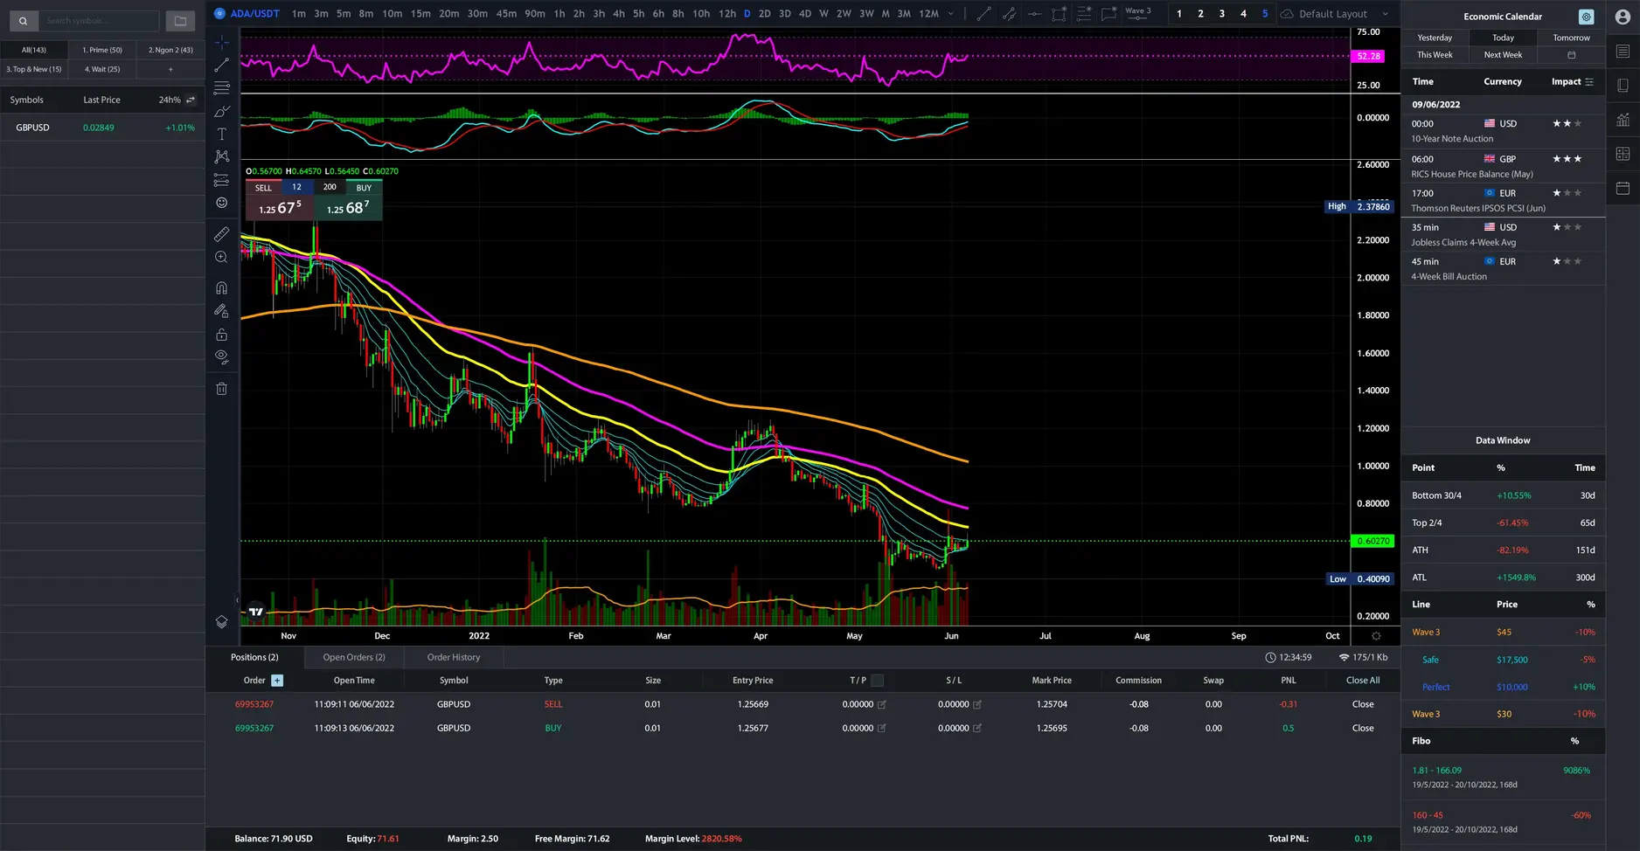Select the text annotation tool
The image size is (1640, 851).
(222, 134)
